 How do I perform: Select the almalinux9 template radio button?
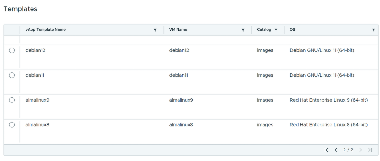pos(12,100)
